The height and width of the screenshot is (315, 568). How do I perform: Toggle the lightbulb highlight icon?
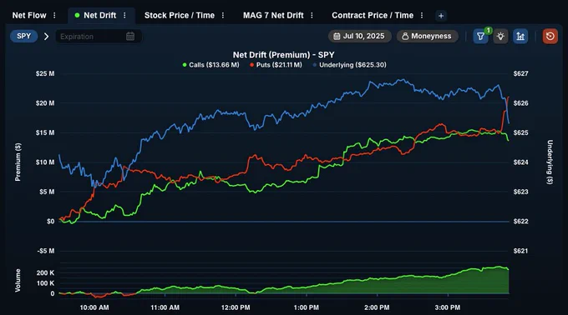click(x=500, y=37)
